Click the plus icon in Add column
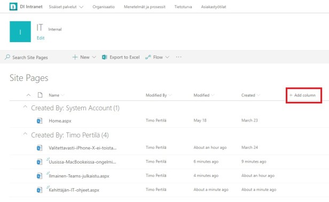The height and width of the screenshot is (202, 329). [291, 95]
